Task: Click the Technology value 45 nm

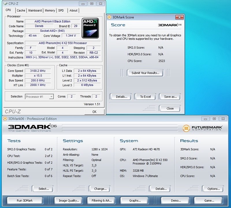Action: [32, 35]
